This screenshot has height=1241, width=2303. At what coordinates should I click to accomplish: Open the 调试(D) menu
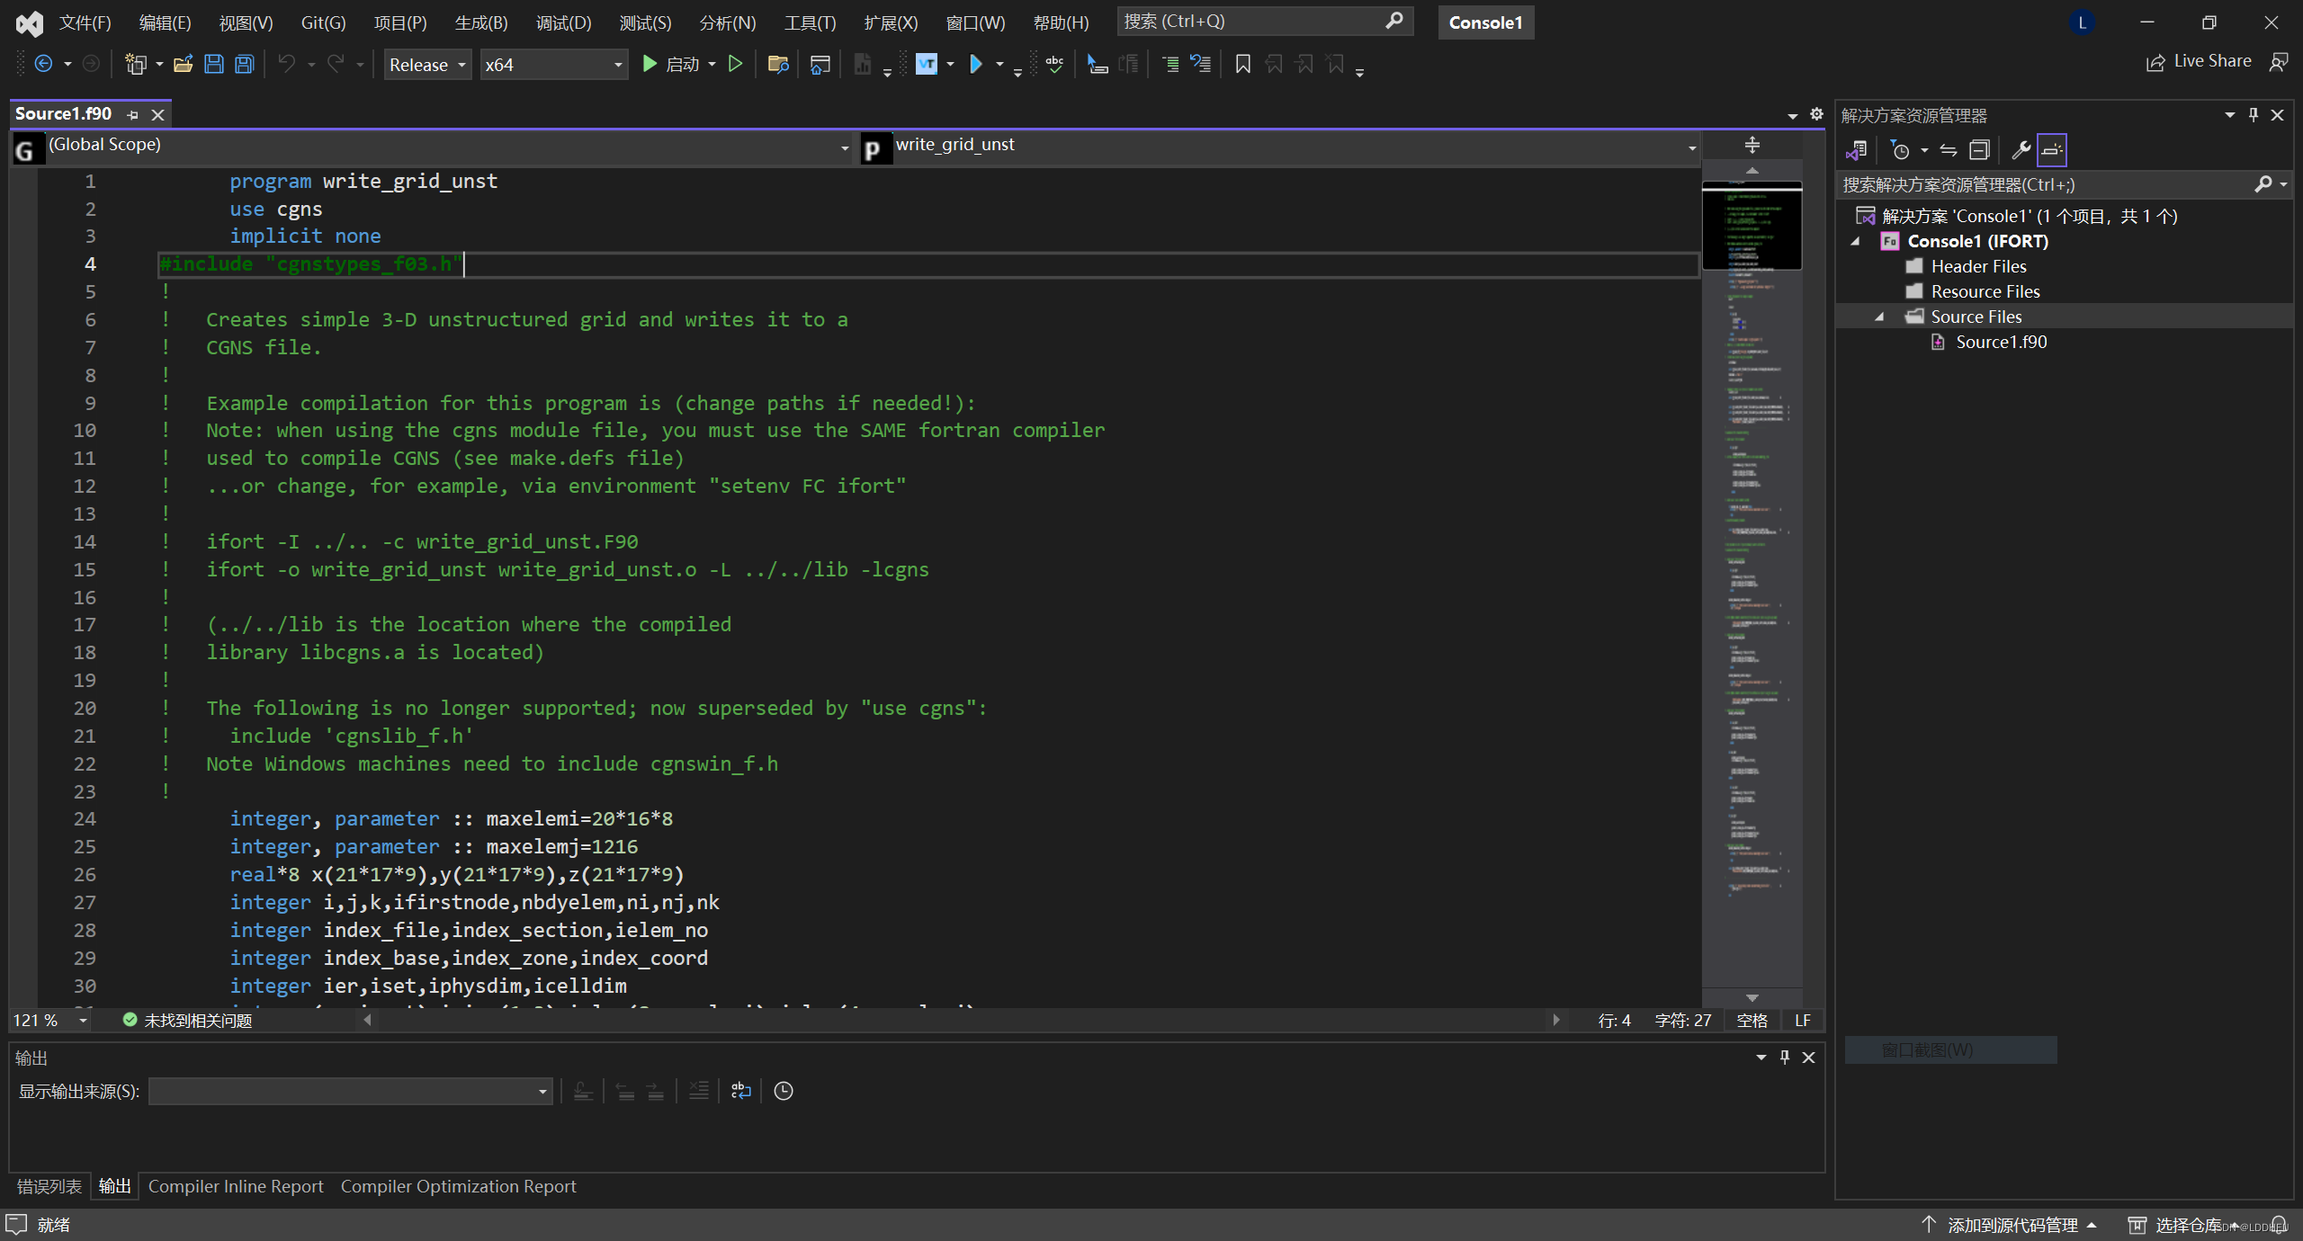click(x=563, y=22)
